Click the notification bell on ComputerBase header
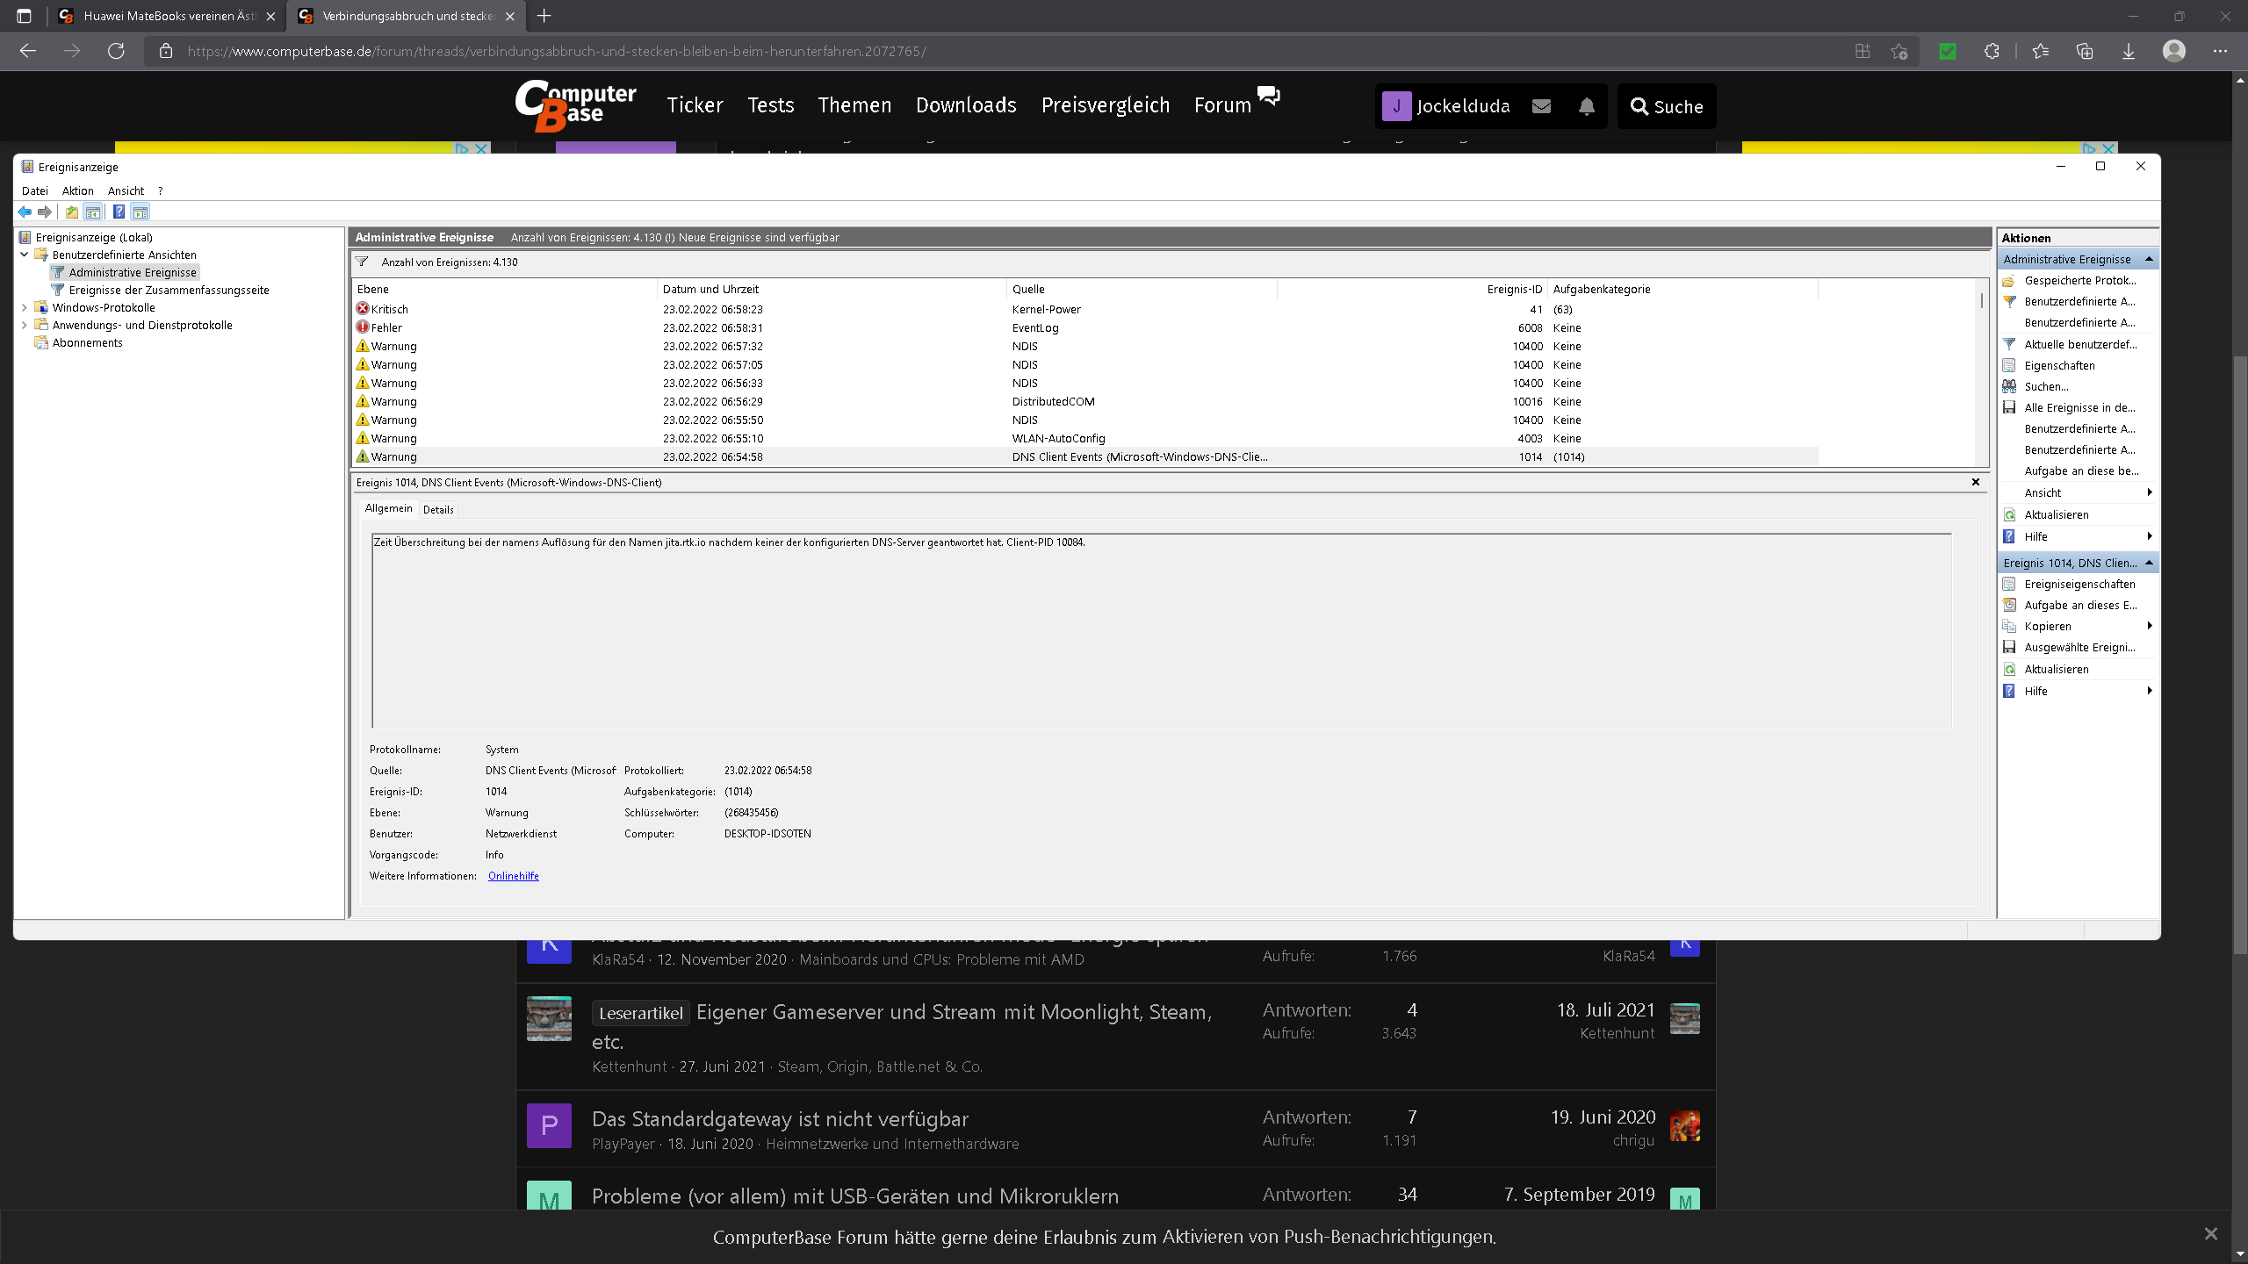The height and width of the screenshot is (1264, 2248). point(1586,106)
